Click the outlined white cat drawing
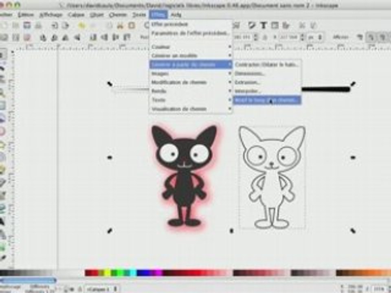Screen dimensions: 391x293 point(272,177)
